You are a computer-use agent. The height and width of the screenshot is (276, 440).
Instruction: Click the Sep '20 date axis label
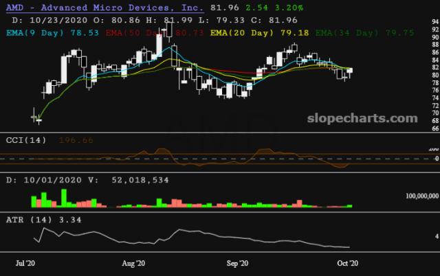237,264
